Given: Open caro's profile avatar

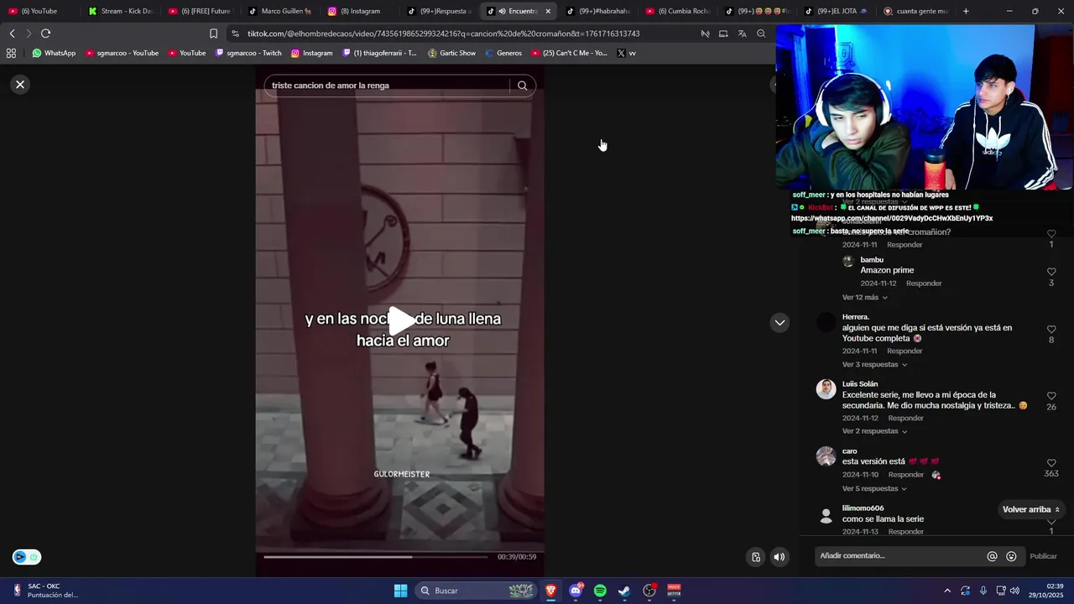Looking at the screenshot, I should click(826, 456).
